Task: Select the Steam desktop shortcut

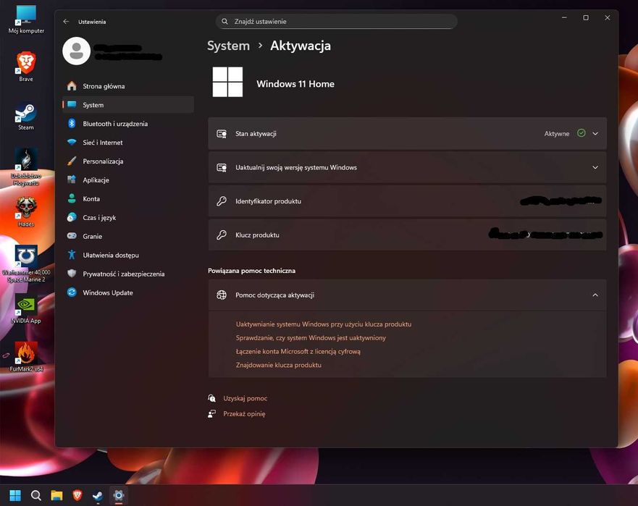Action: pyautogui.click(x=26, y=116)
